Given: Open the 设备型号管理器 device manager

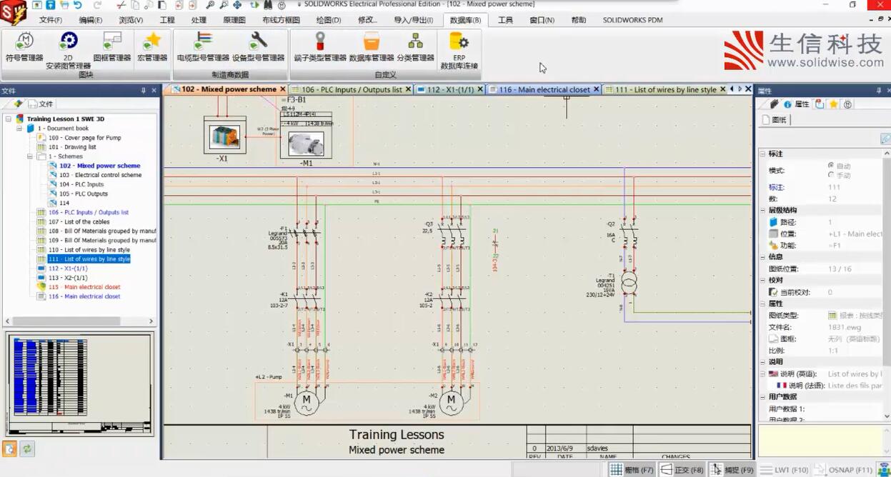Looking at the screenshot, I should tap(259, 47).
